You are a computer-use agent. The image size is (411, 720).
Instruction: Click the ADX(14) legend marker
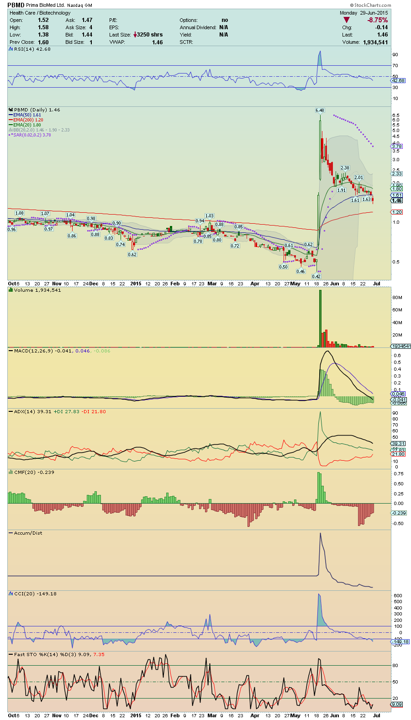pos(11,411)
